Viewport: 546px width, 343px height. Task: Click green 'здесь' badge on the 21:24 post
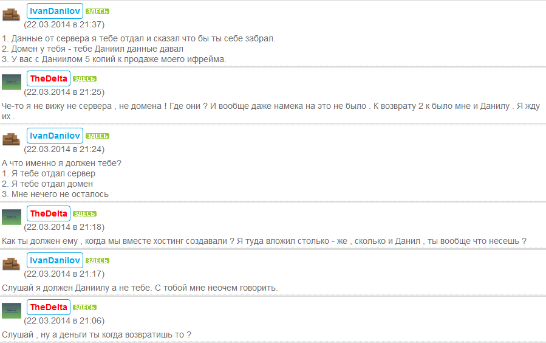[97, 136]
